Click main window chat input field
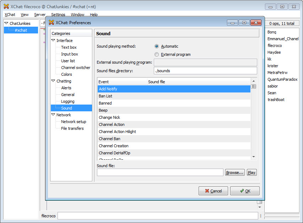Image resolution: width=303 pixels, height=223 pixels. [158, 216]
